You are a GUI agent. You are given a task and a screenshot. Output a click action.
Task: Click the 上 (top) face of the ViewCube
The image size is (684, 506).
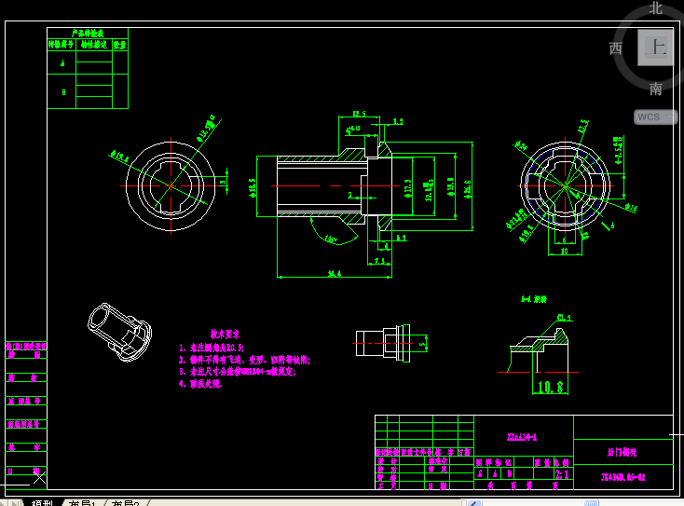pyautogui.click(x=656, y=48)
